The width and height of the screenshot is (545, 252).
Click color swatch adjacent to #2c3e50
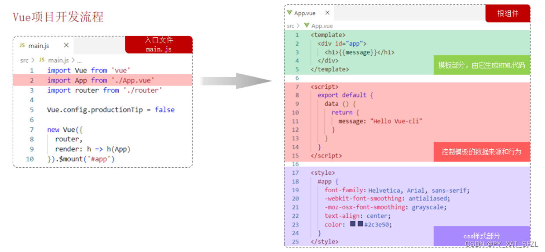[360, 224]
